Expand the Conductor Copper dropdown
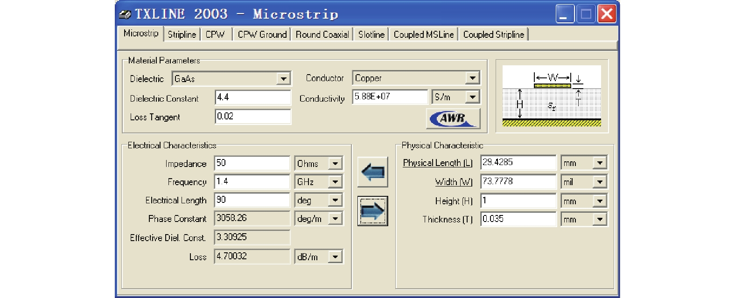Screen dimensions: 735x298 473,78
